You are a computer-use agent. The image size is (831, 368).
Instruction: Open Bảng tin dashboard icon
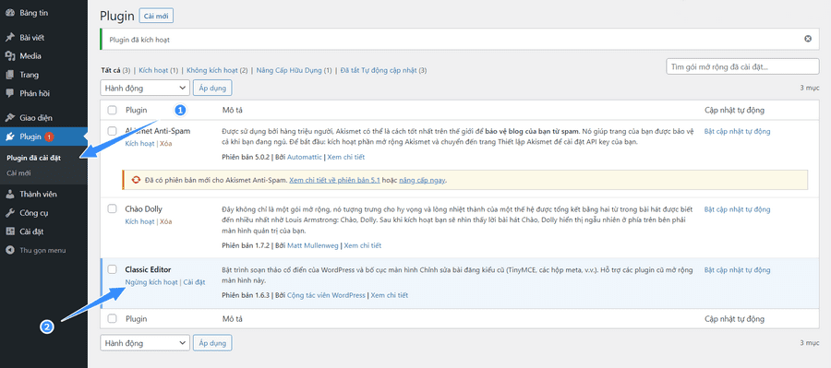[9, 13]
